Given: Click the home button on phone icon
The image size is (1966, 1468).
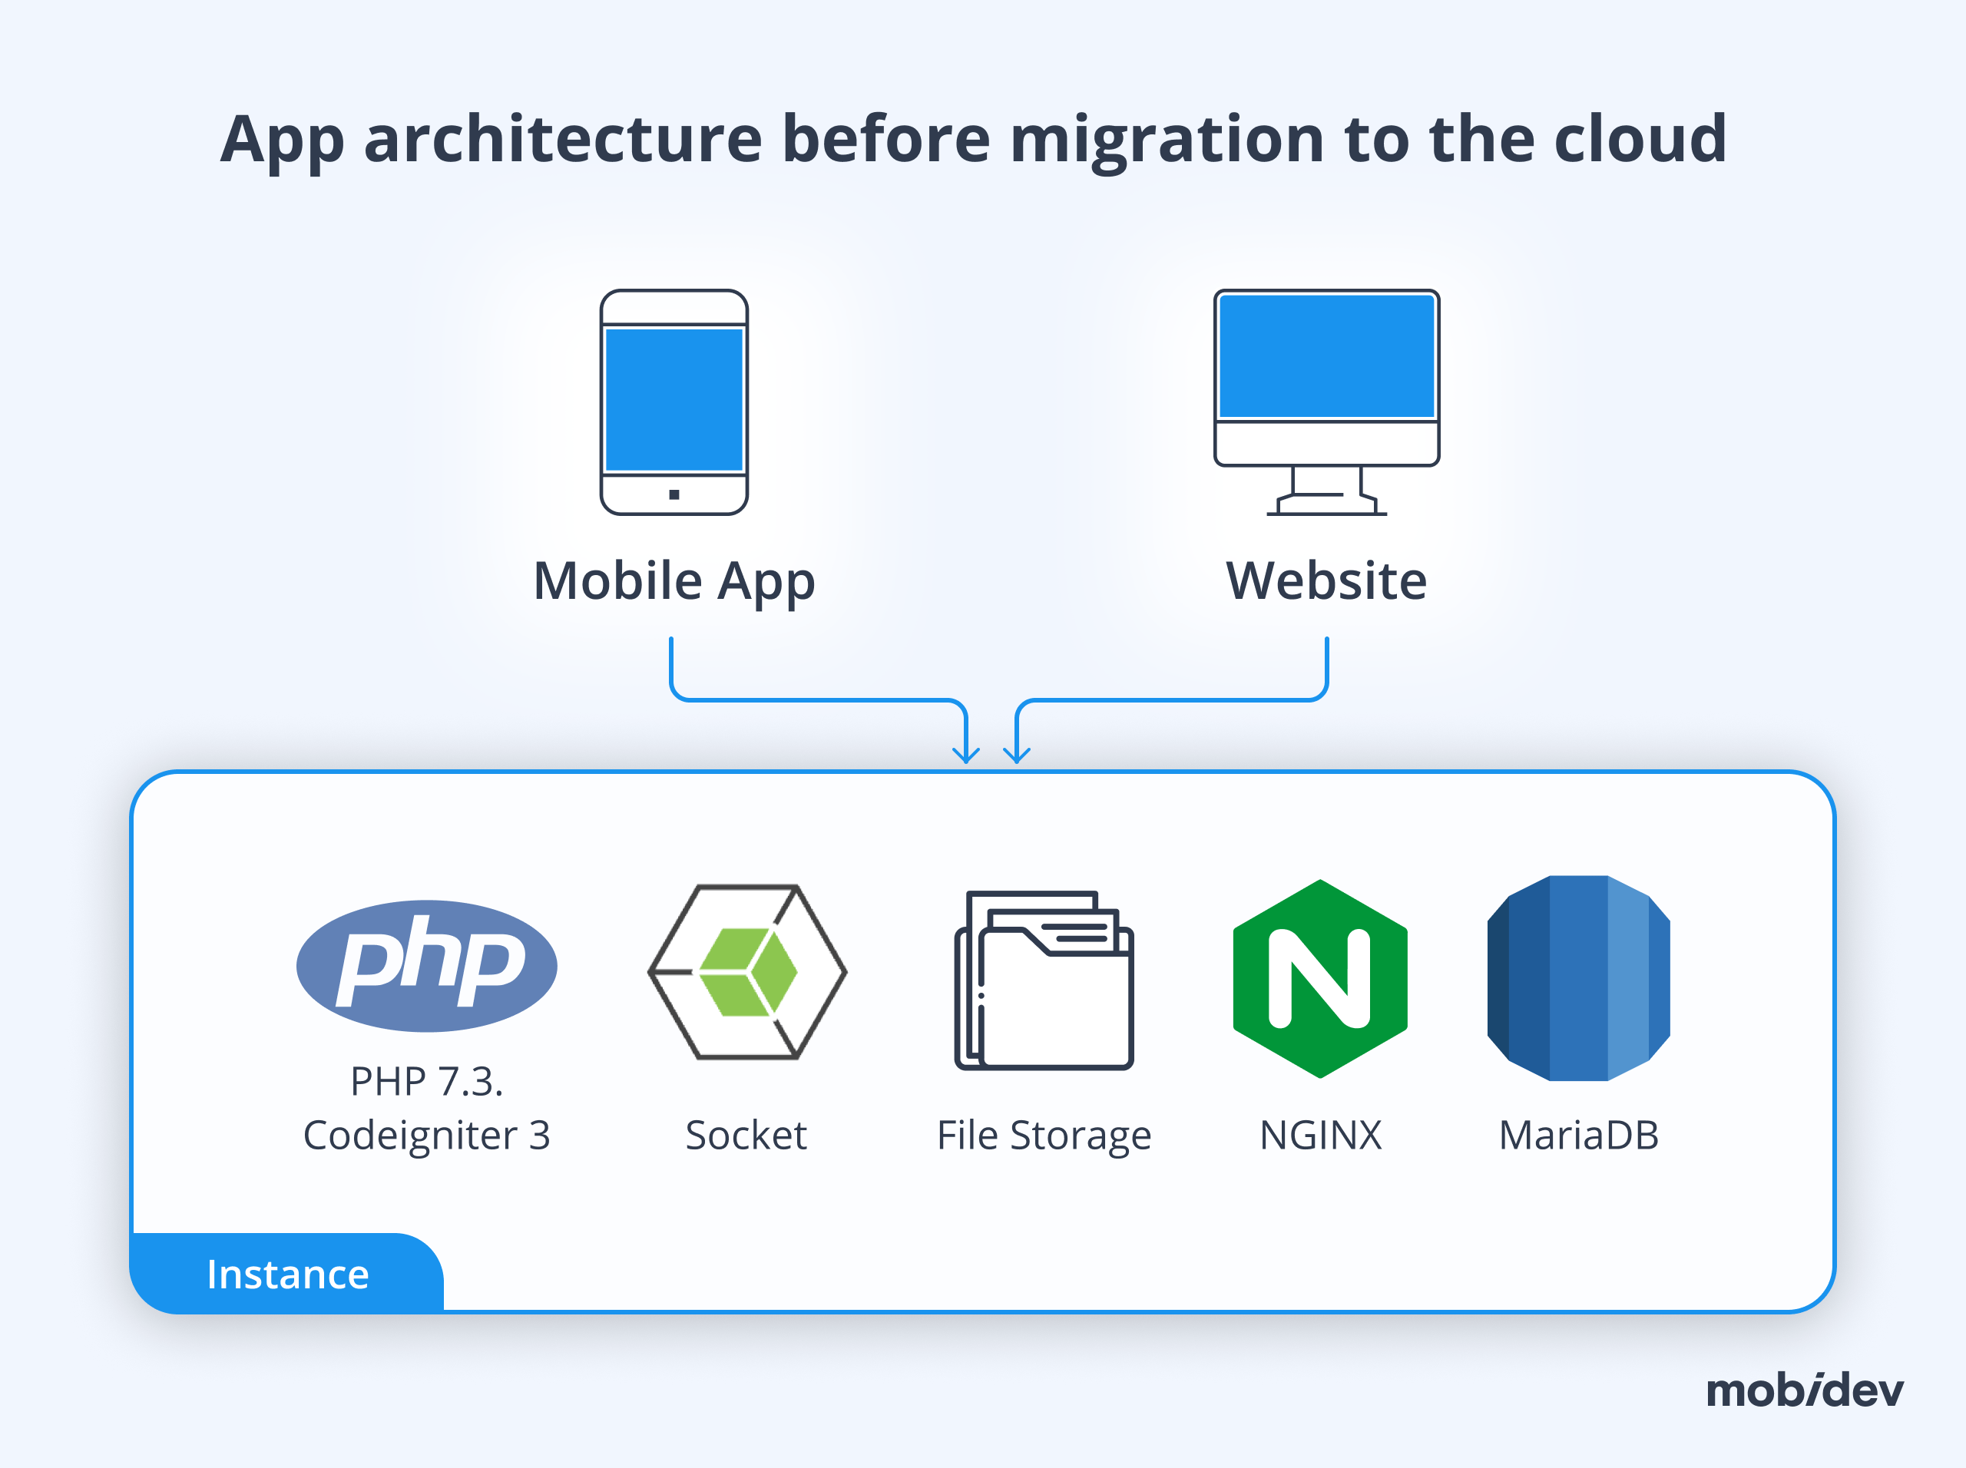Looking at the screenshot, I should [674, 494].
